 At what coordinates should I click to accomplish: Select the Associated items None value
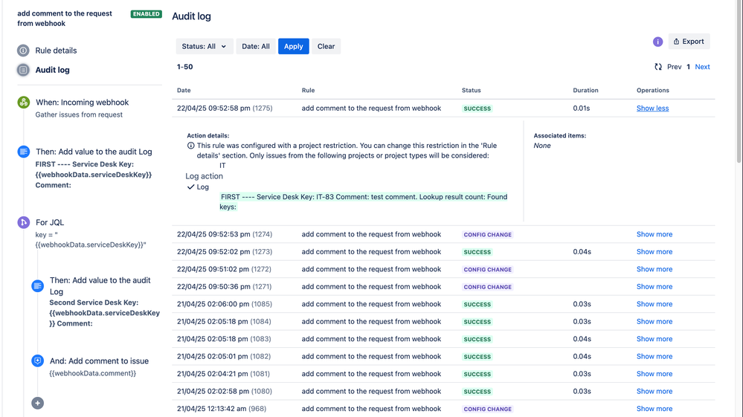542,145
